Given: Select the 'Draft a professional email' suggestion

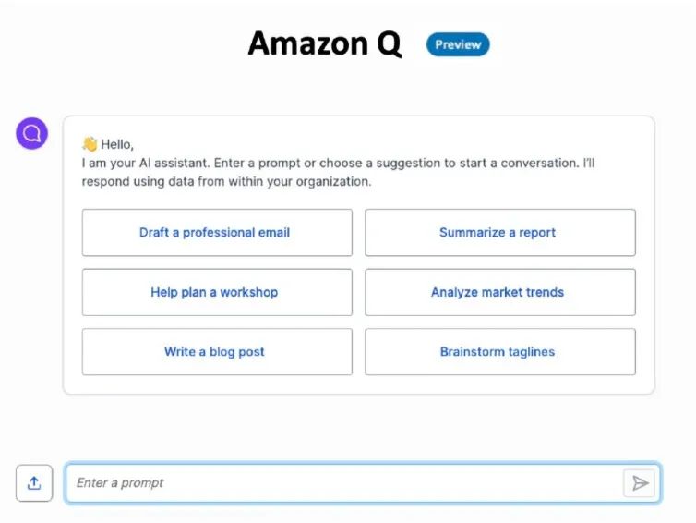Looking at the screenshot, I should pyautogui.click(x=217, y=233).
